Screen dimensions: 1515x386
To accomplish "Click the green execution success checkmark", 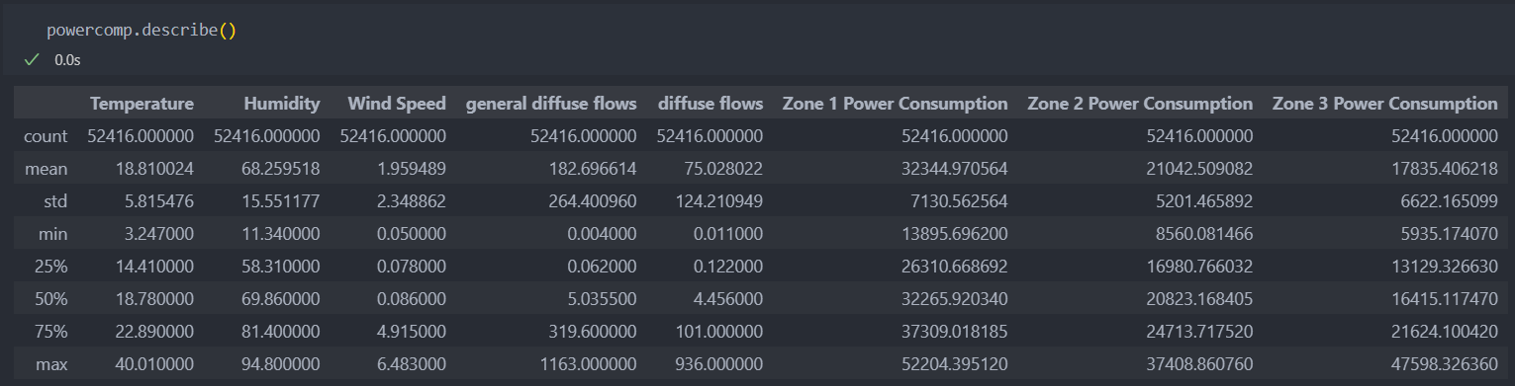I will [x=32, y=60].
